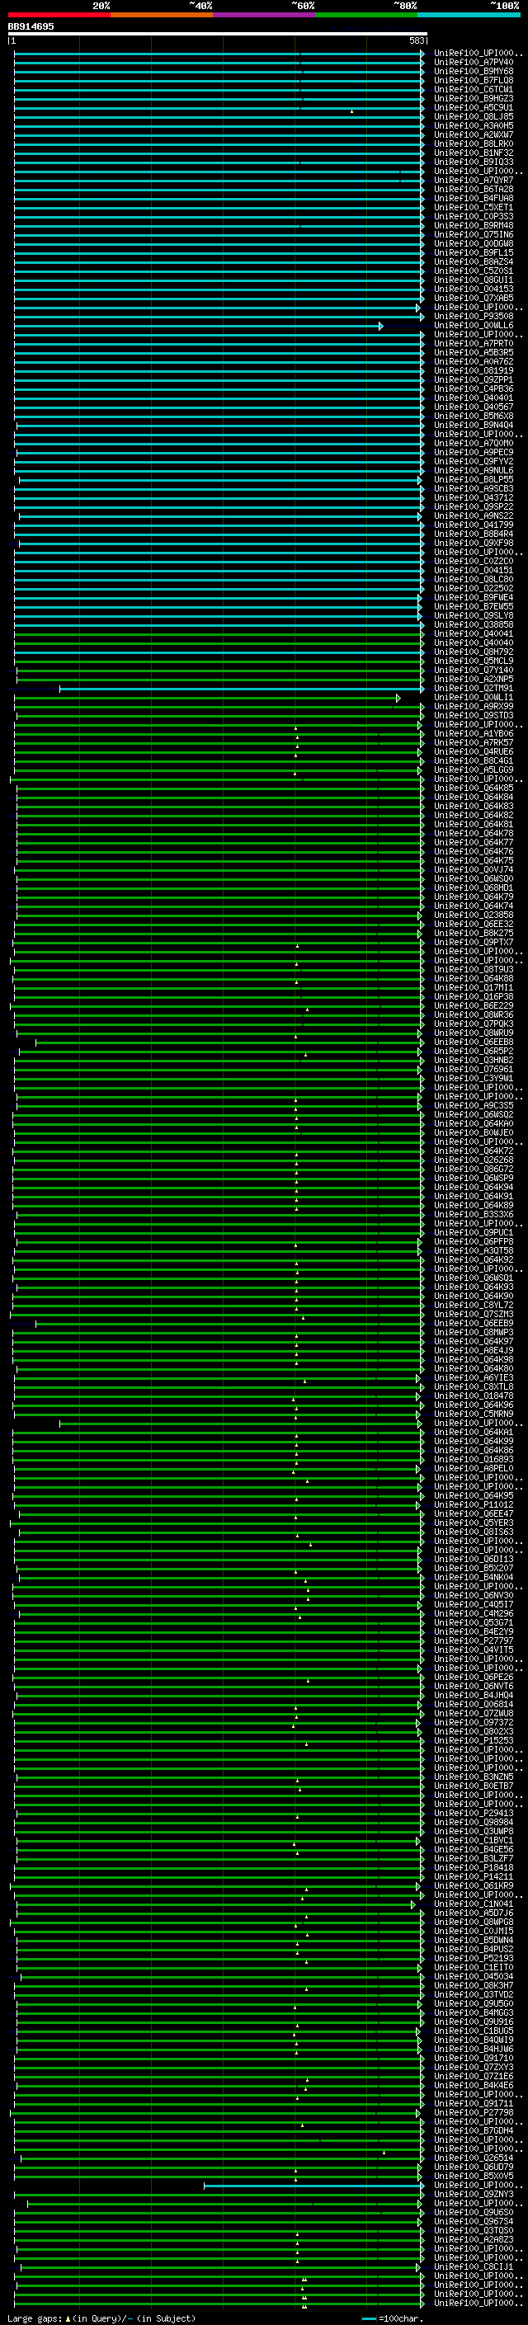The width and height of the screenshot is (528, 2325).
Task: Select the UniRef100_Q8H792 label
Action: click(x=474, y=652)
